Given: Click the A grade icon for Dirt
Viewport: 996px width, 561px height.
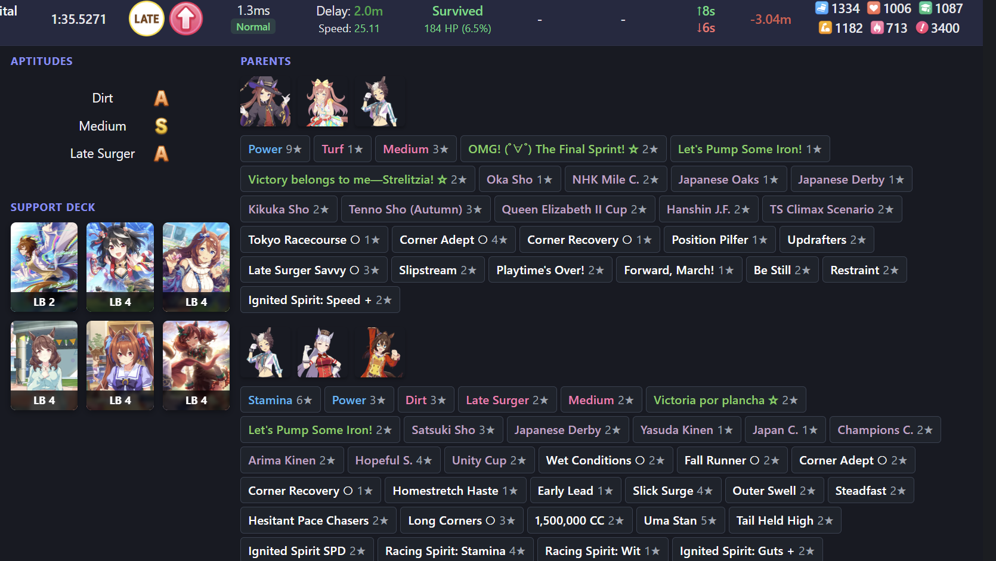Looking at the screenshot, I should (x=161, y=98).
